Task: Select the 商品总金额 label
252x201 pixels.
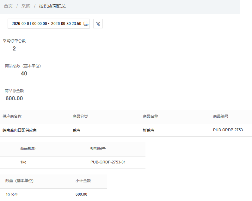Action: click(14, 91)
